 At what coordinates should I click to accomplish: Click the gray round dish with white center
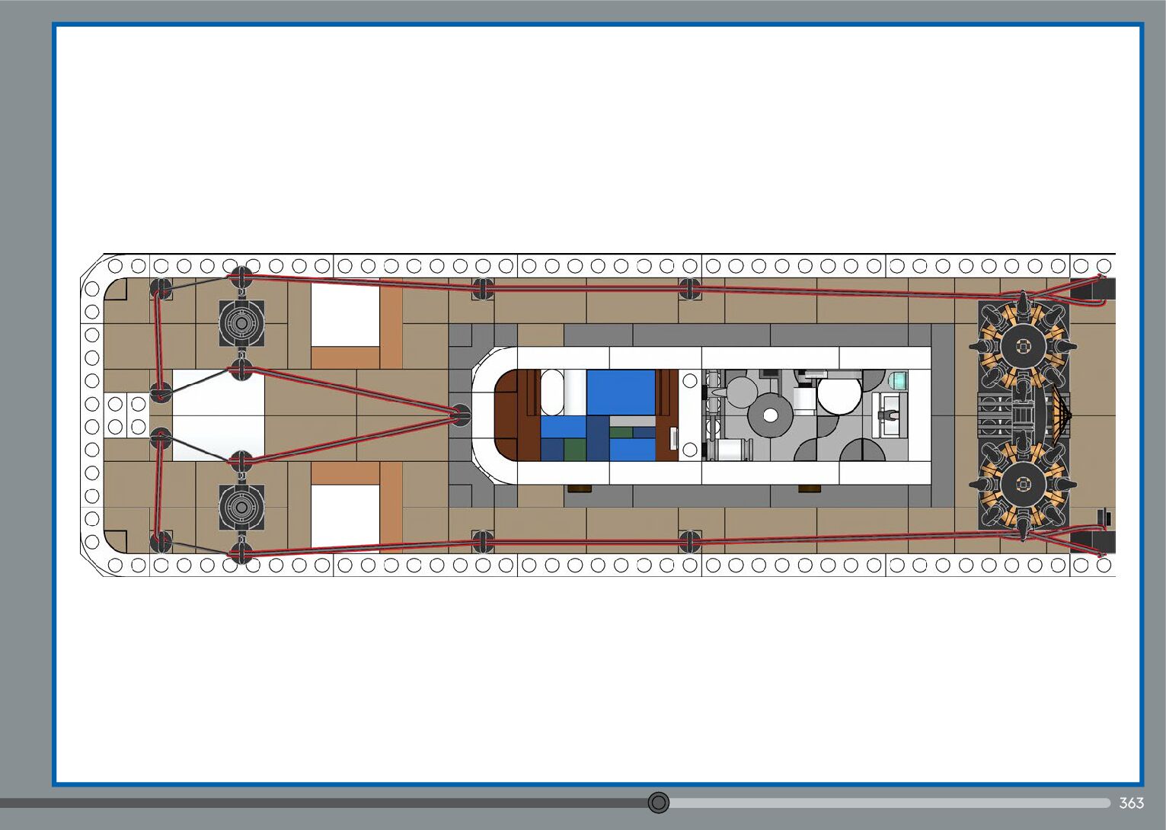click(770, 415)
